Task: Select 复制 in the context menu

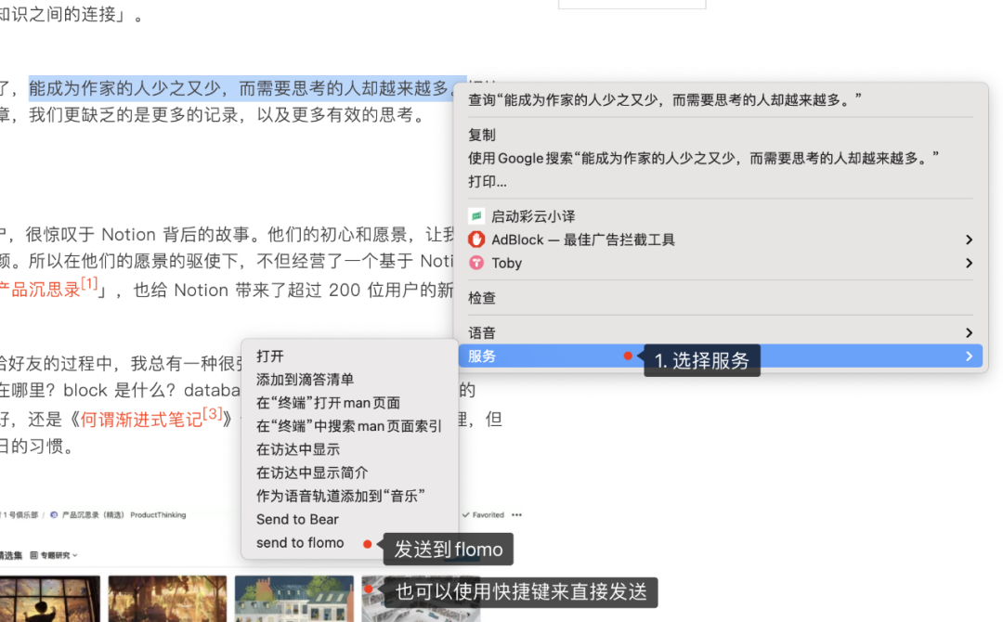Action: pyautogui.click(x=721, y=135)
